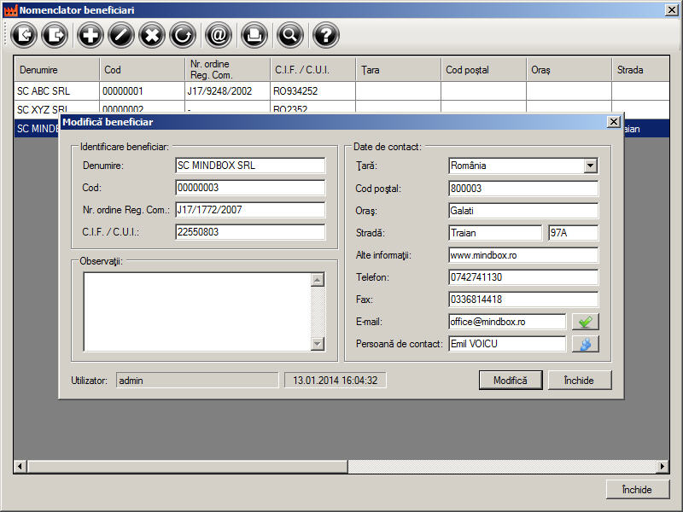Screen dimensions: 683x512
Task: Sort by the Cod column header
Action: coord(142,70)
